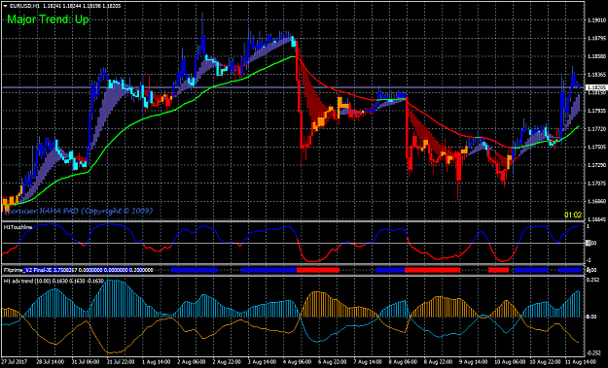608x368 pixels.
Task: Open the chart menu triangle beside EURUSD,H1
Action: point(5,6)
